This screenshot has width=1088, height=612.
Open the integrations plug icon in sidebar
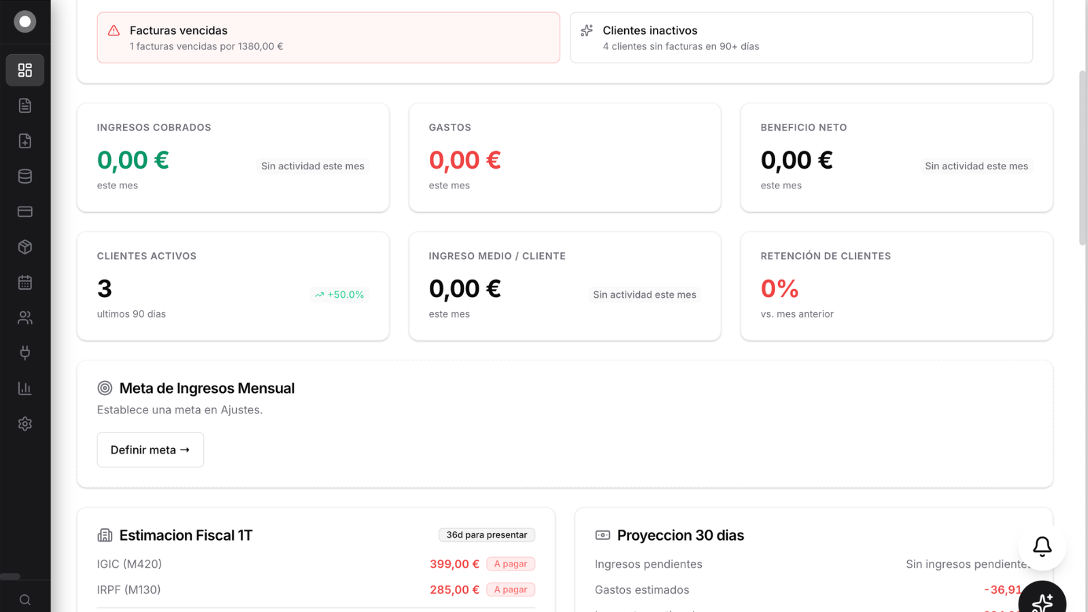[x=25, y=353]
